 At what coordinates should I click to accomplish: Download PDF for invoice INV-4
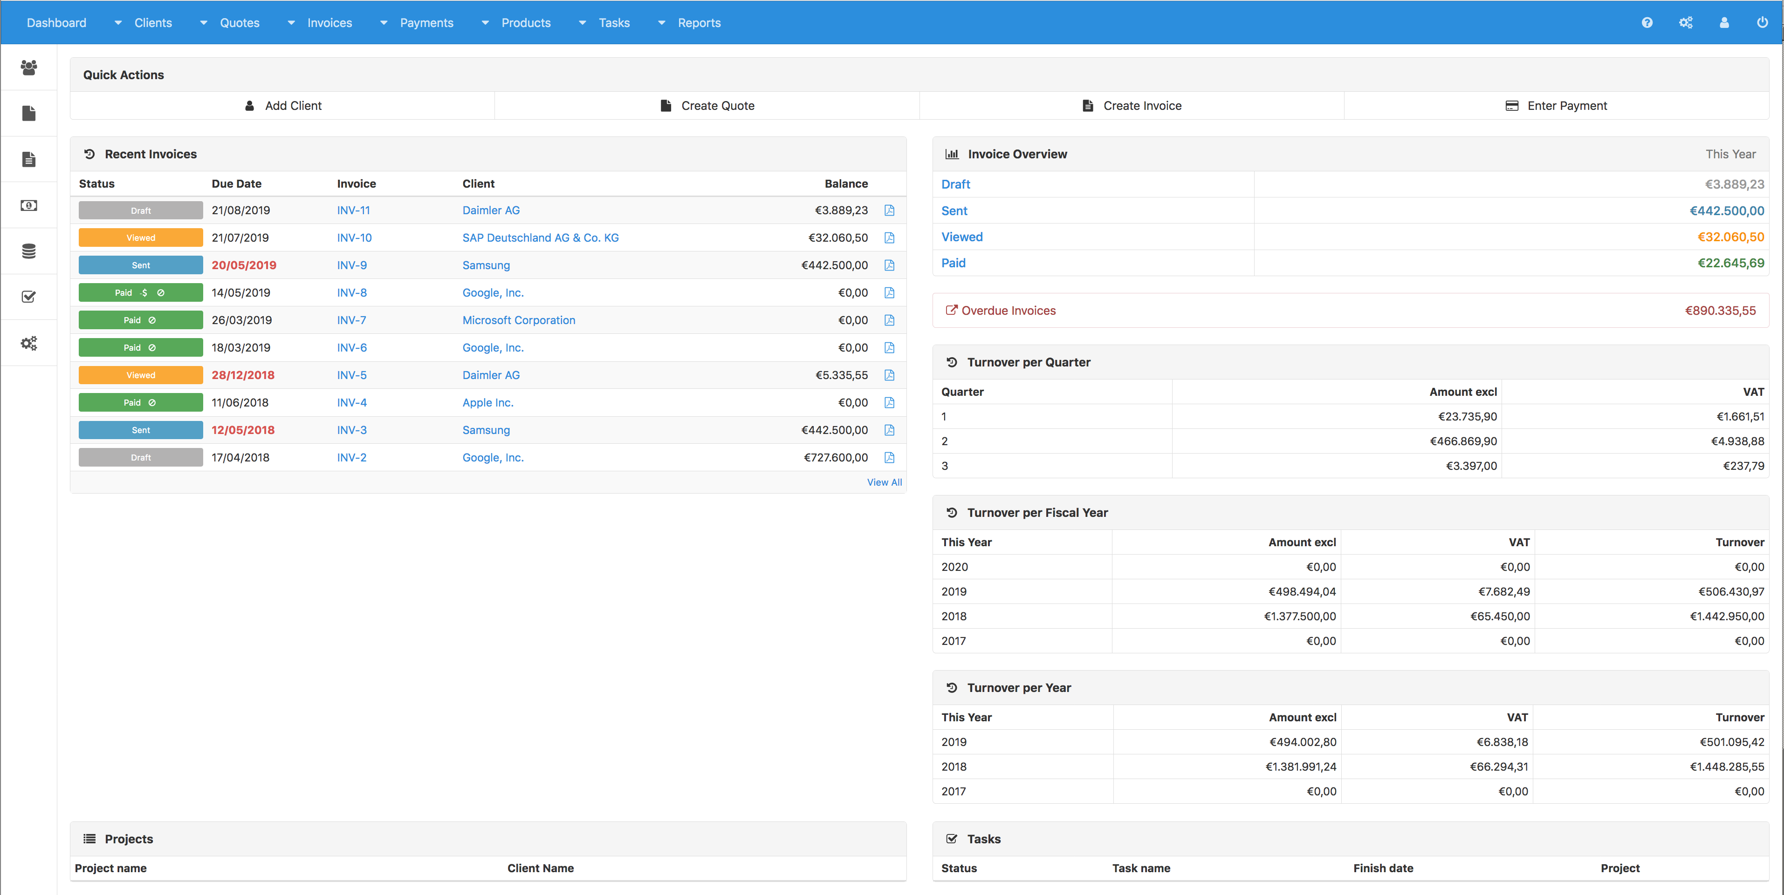point(889,403)
